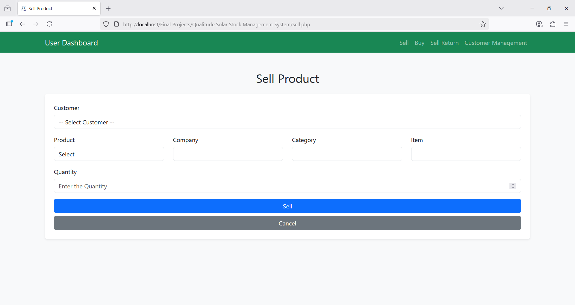This screenshot has width=575, height=305.
Task: Open the Buy page from navbar
Action: click(419, 43)
